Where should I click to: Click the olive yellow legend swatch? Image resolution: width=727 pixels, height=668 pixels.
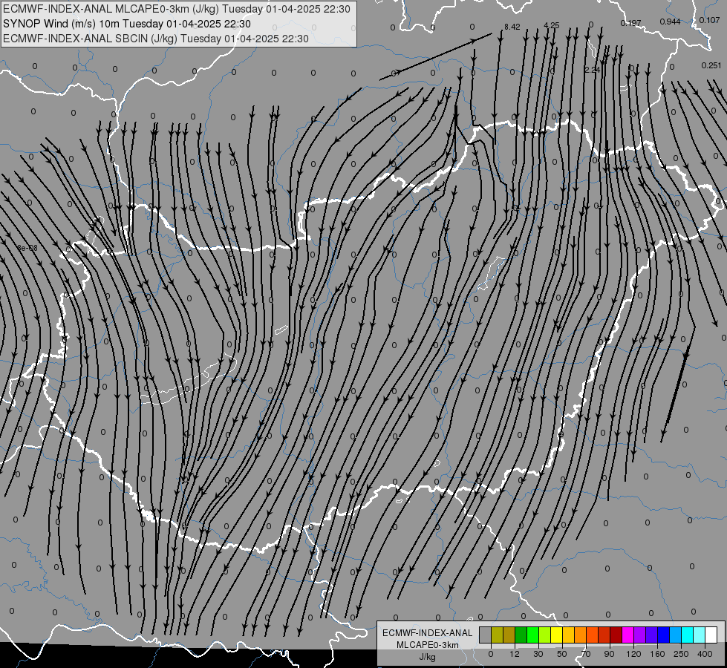click(x=497, y=635)
